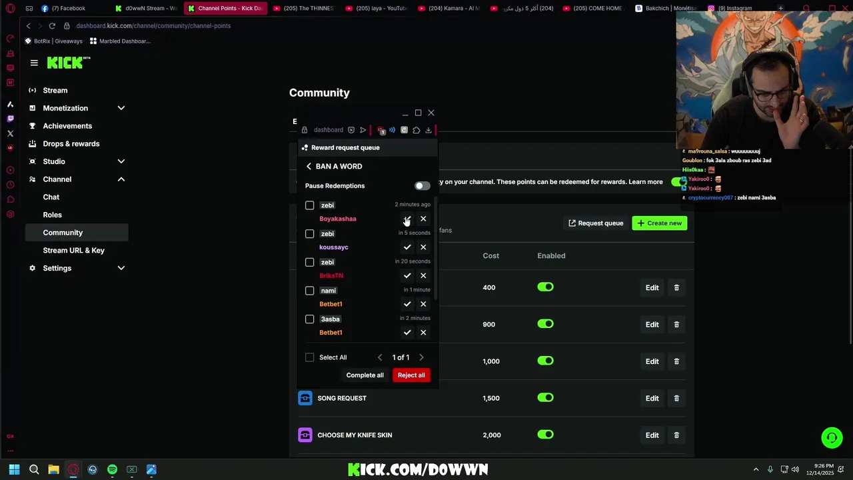Open popup extensions puzzle icon

coord(417,130)
